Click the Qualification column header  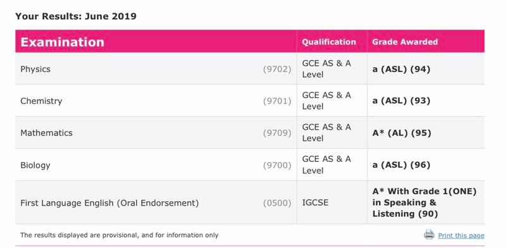329,42
